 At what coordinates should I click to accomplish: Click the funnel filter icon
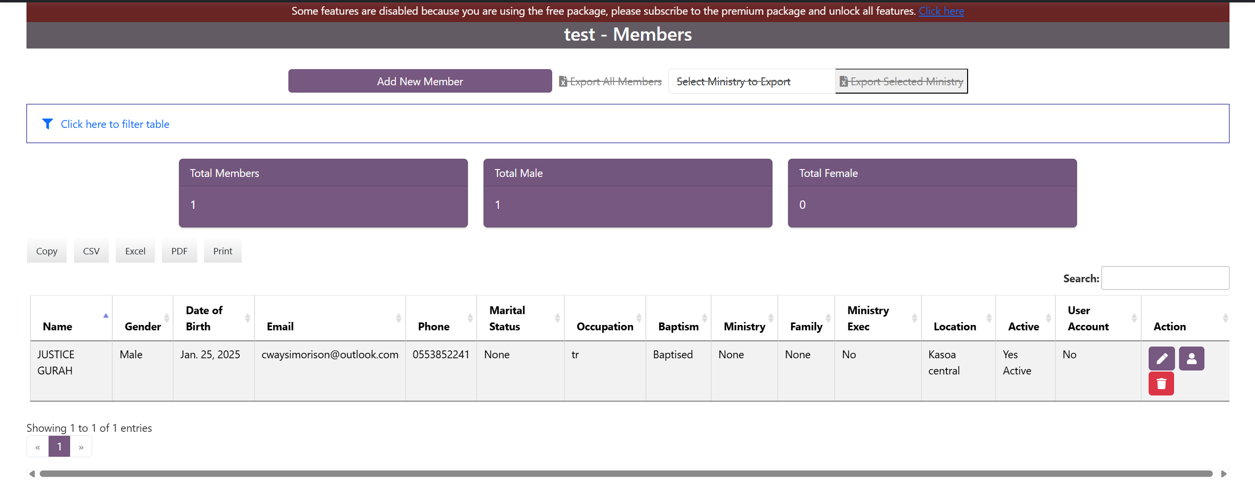pos(48,124)
